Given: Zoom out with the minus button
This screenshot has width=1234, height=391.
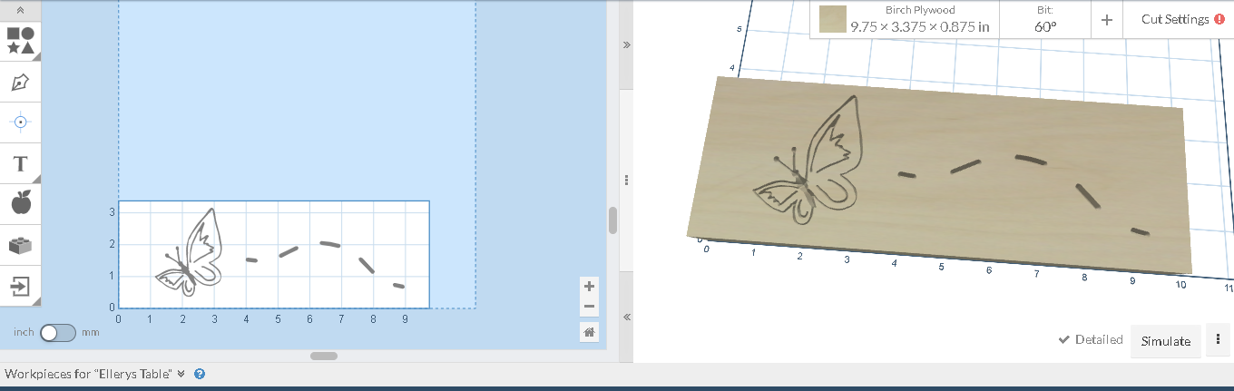Looking at the screenshot, I should coord(590,307).
